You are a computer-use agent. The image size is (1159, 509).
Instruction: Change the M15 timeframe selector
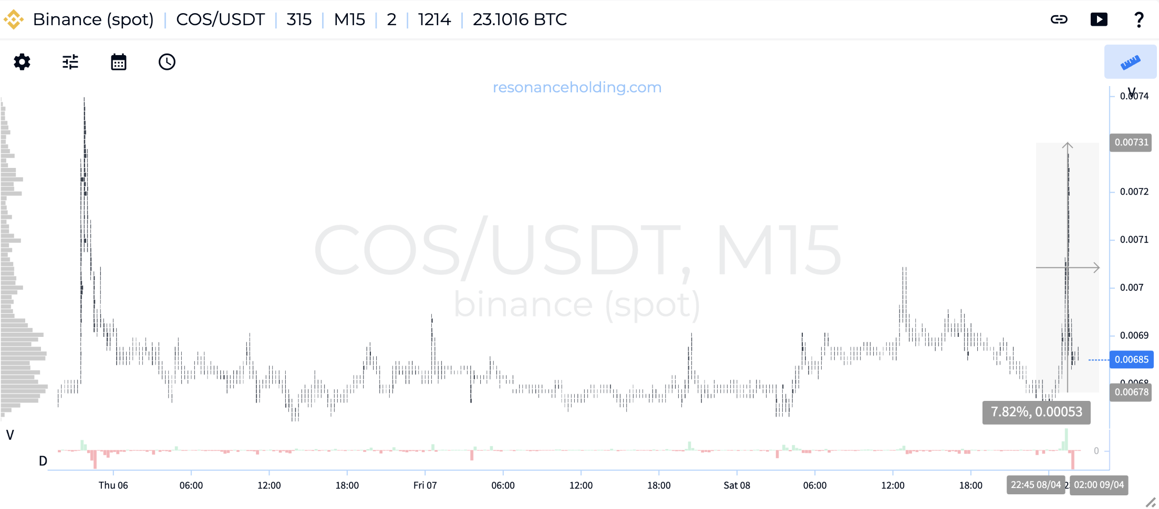coord(349,20)
